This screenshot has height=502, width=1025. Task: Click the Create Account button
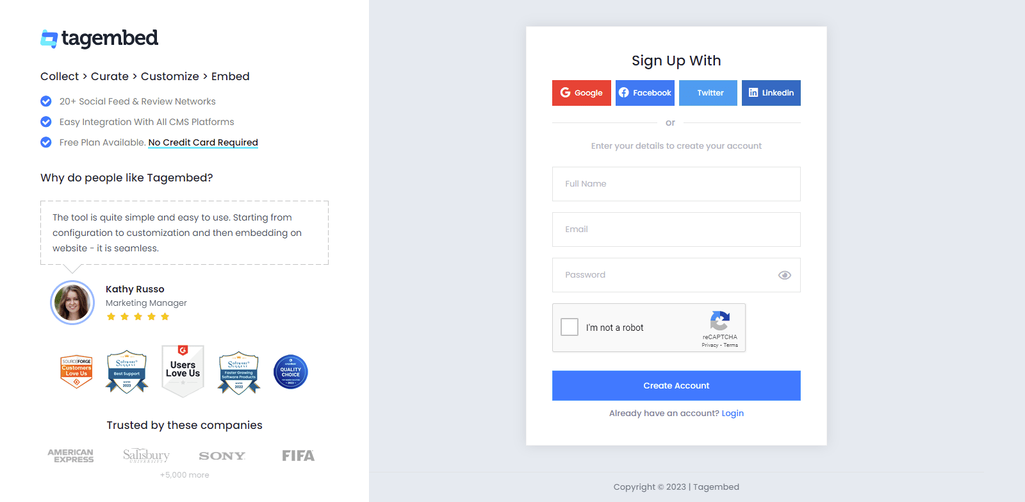tap(676, 385)
